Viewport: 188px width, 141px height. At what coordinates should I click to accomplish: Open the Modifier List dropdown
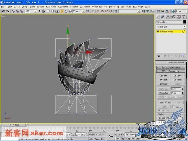[171, 27]
